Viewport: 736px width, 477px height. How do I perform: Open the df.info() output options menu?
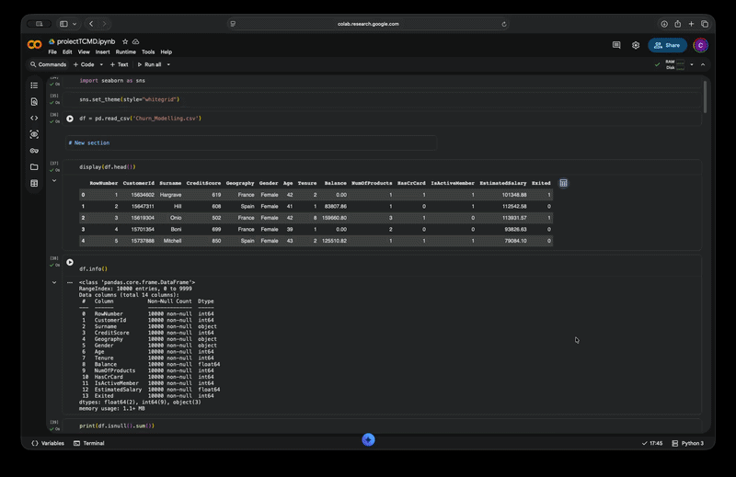click(x=70, y=283)
